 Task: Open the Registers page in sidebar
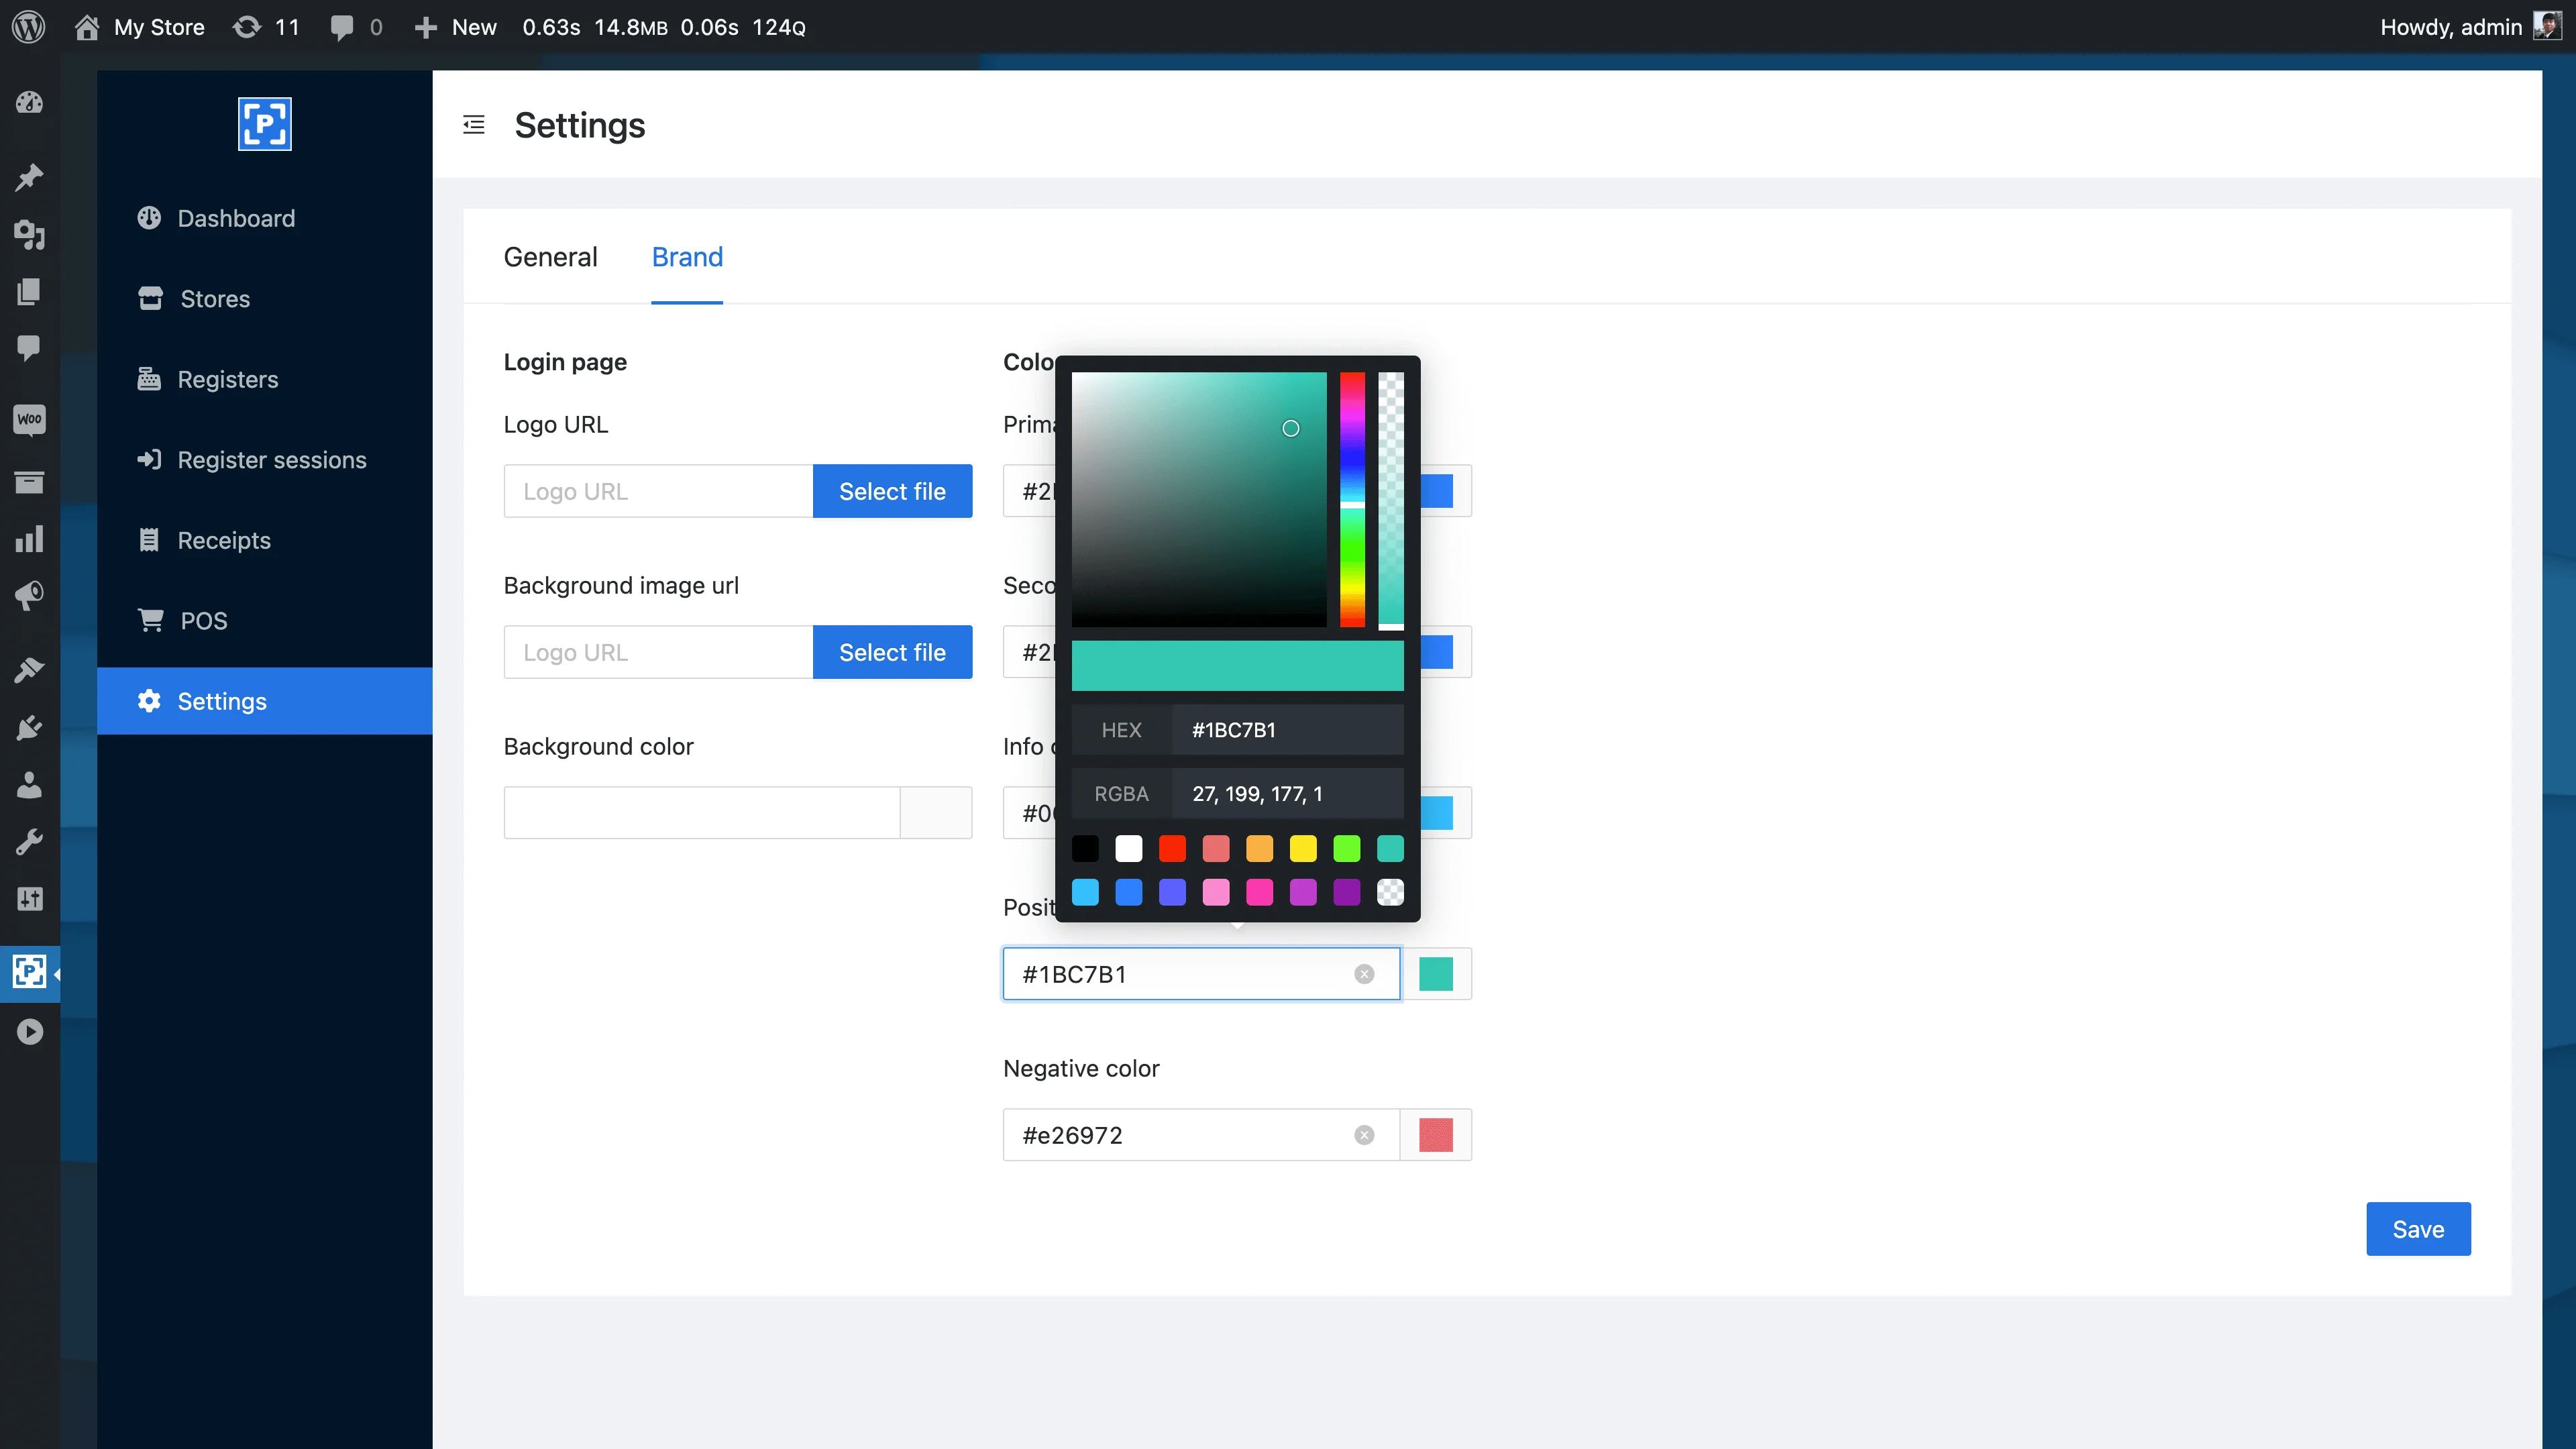(x=227, y=380)
